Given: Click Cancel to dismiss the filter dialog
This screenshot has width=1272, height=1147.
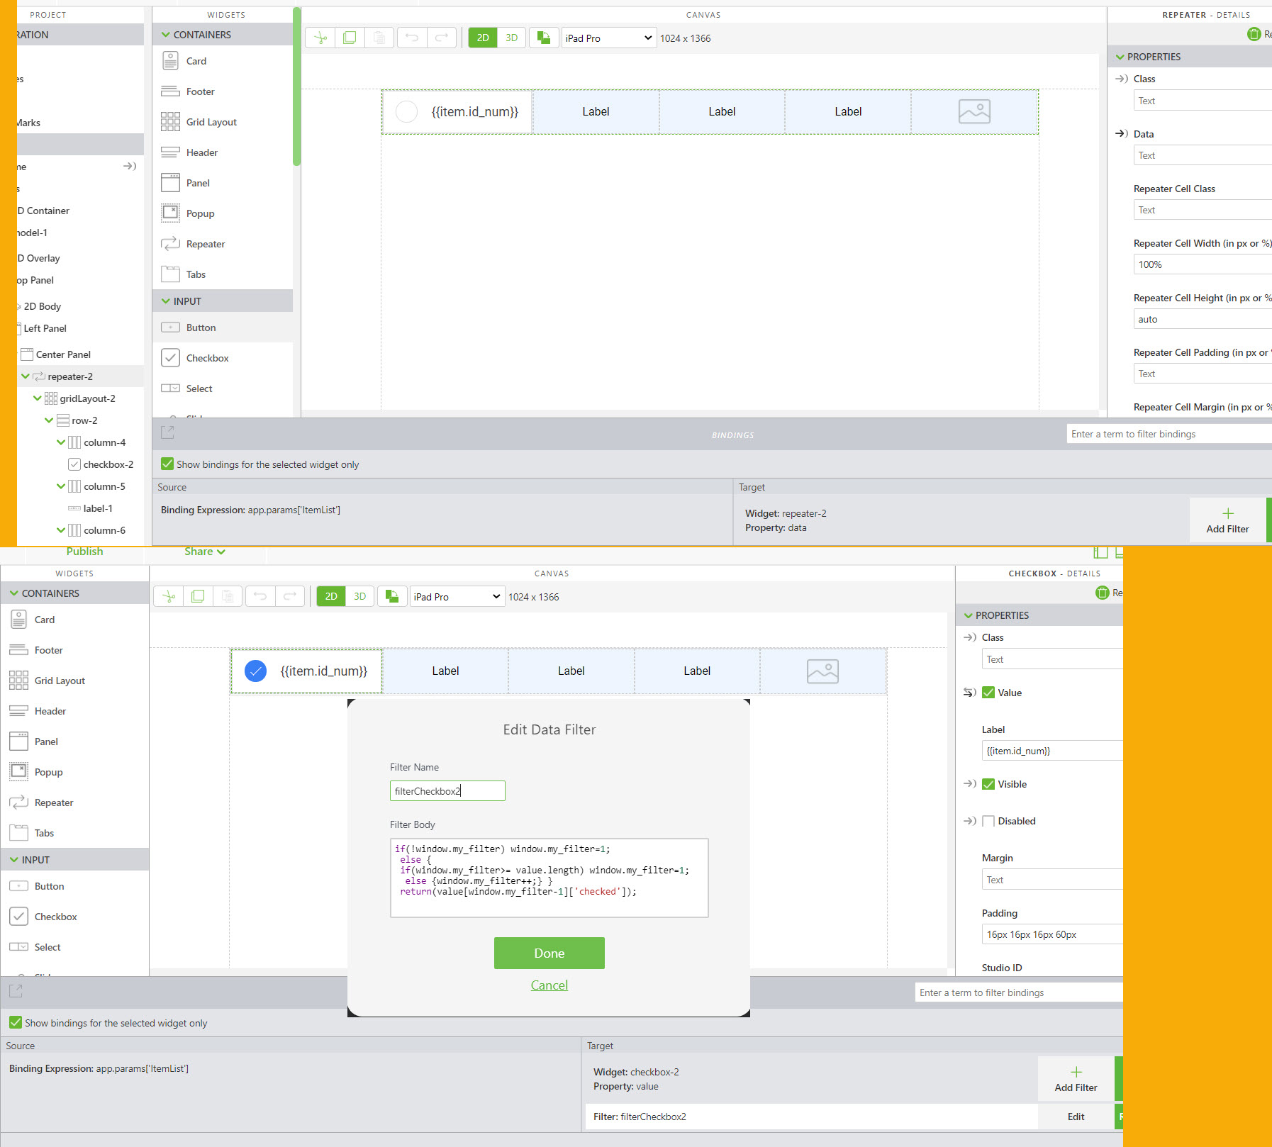Looking at the screenshot, I should point(549,985).
